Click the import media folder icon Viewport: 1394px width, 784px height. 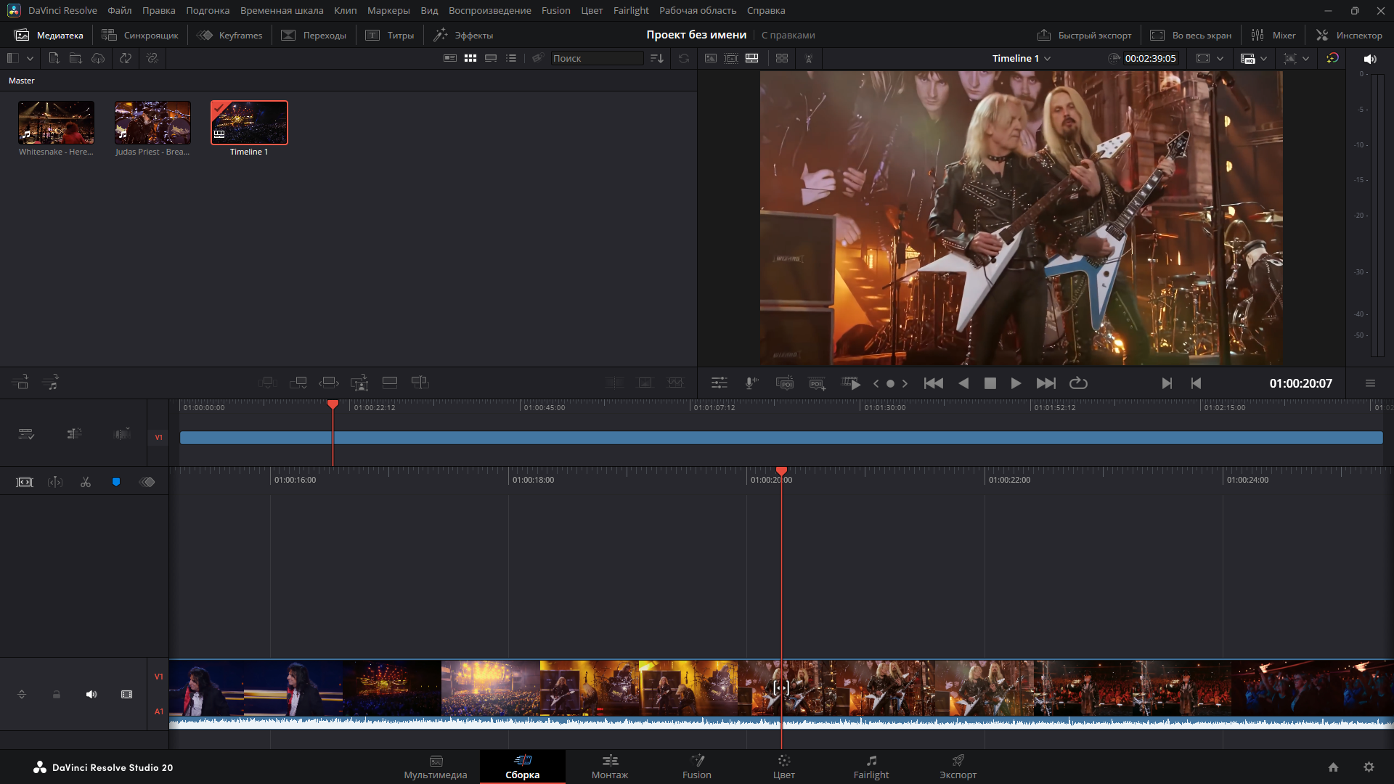(x=76, y=58)
